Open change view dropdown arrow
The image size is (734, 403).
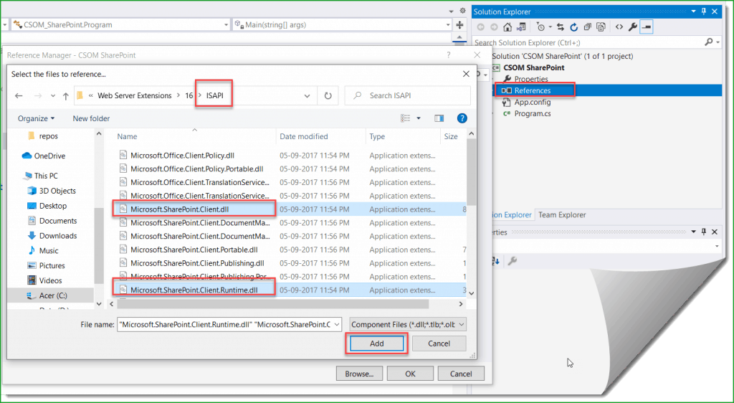pyautogui.click(x=419, y=118)
